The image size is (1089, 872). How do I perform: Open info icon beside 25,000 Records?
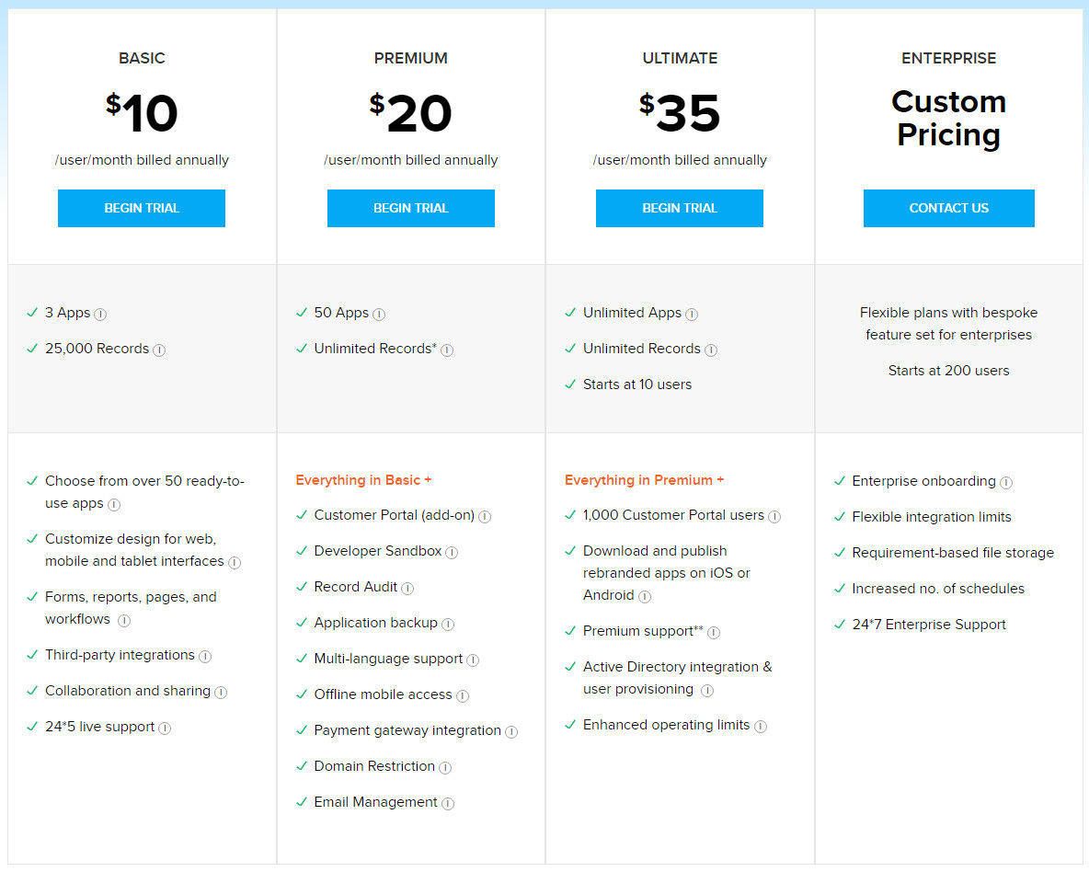[x=159, y=350]
